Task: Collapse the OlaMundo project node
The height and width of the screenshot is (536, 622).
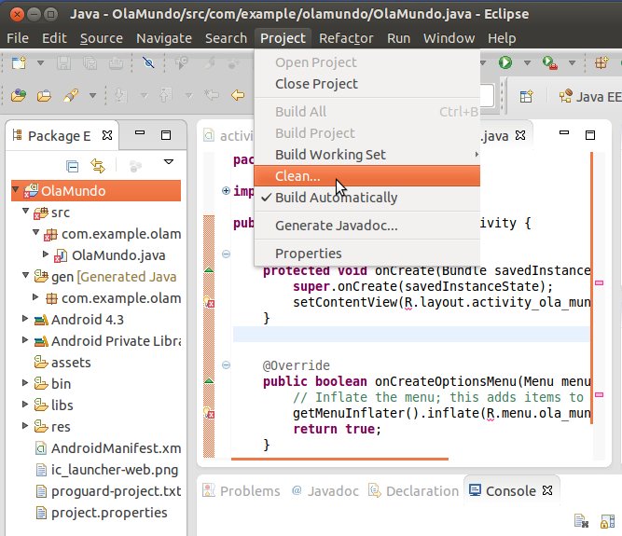Action: click(x=16, y=189)
